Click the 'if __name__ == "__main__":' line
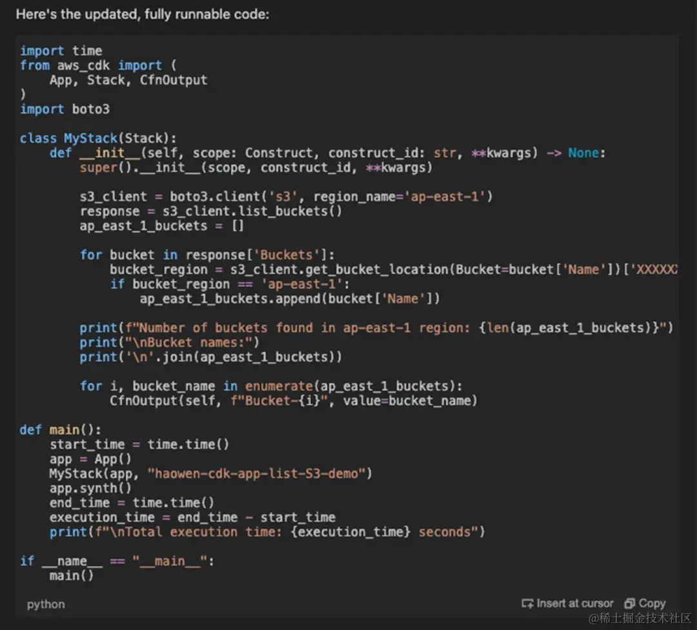Image resolution: width=697 pixels, height=630 pixels. pyautogui.click(x=117, y=561)
